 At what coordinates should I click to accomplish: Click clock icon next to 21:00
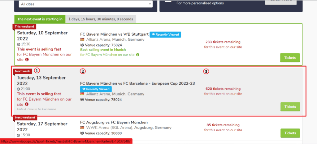(x=18, y=89)
